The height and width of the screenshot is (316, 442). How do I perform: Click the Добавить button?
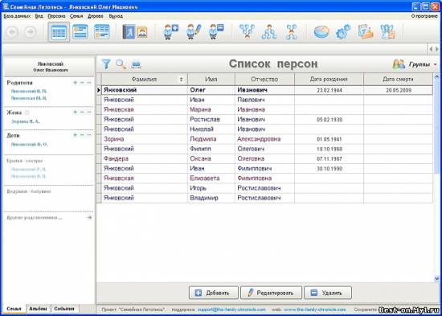pyautogui.click(x=214, y=293)
